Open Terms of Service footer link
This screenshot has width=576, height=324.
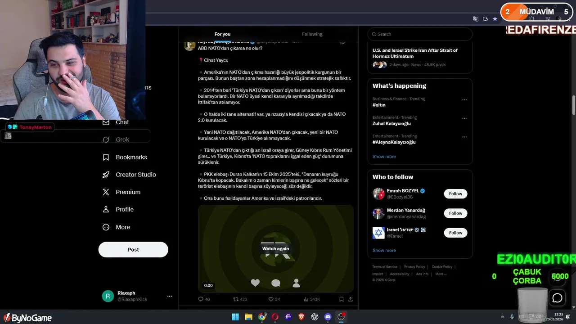pos(385,267)
